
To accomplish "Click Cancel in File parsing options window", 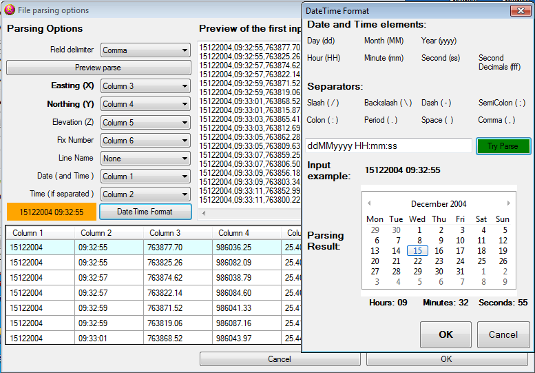I will click(x=280, y=359).
